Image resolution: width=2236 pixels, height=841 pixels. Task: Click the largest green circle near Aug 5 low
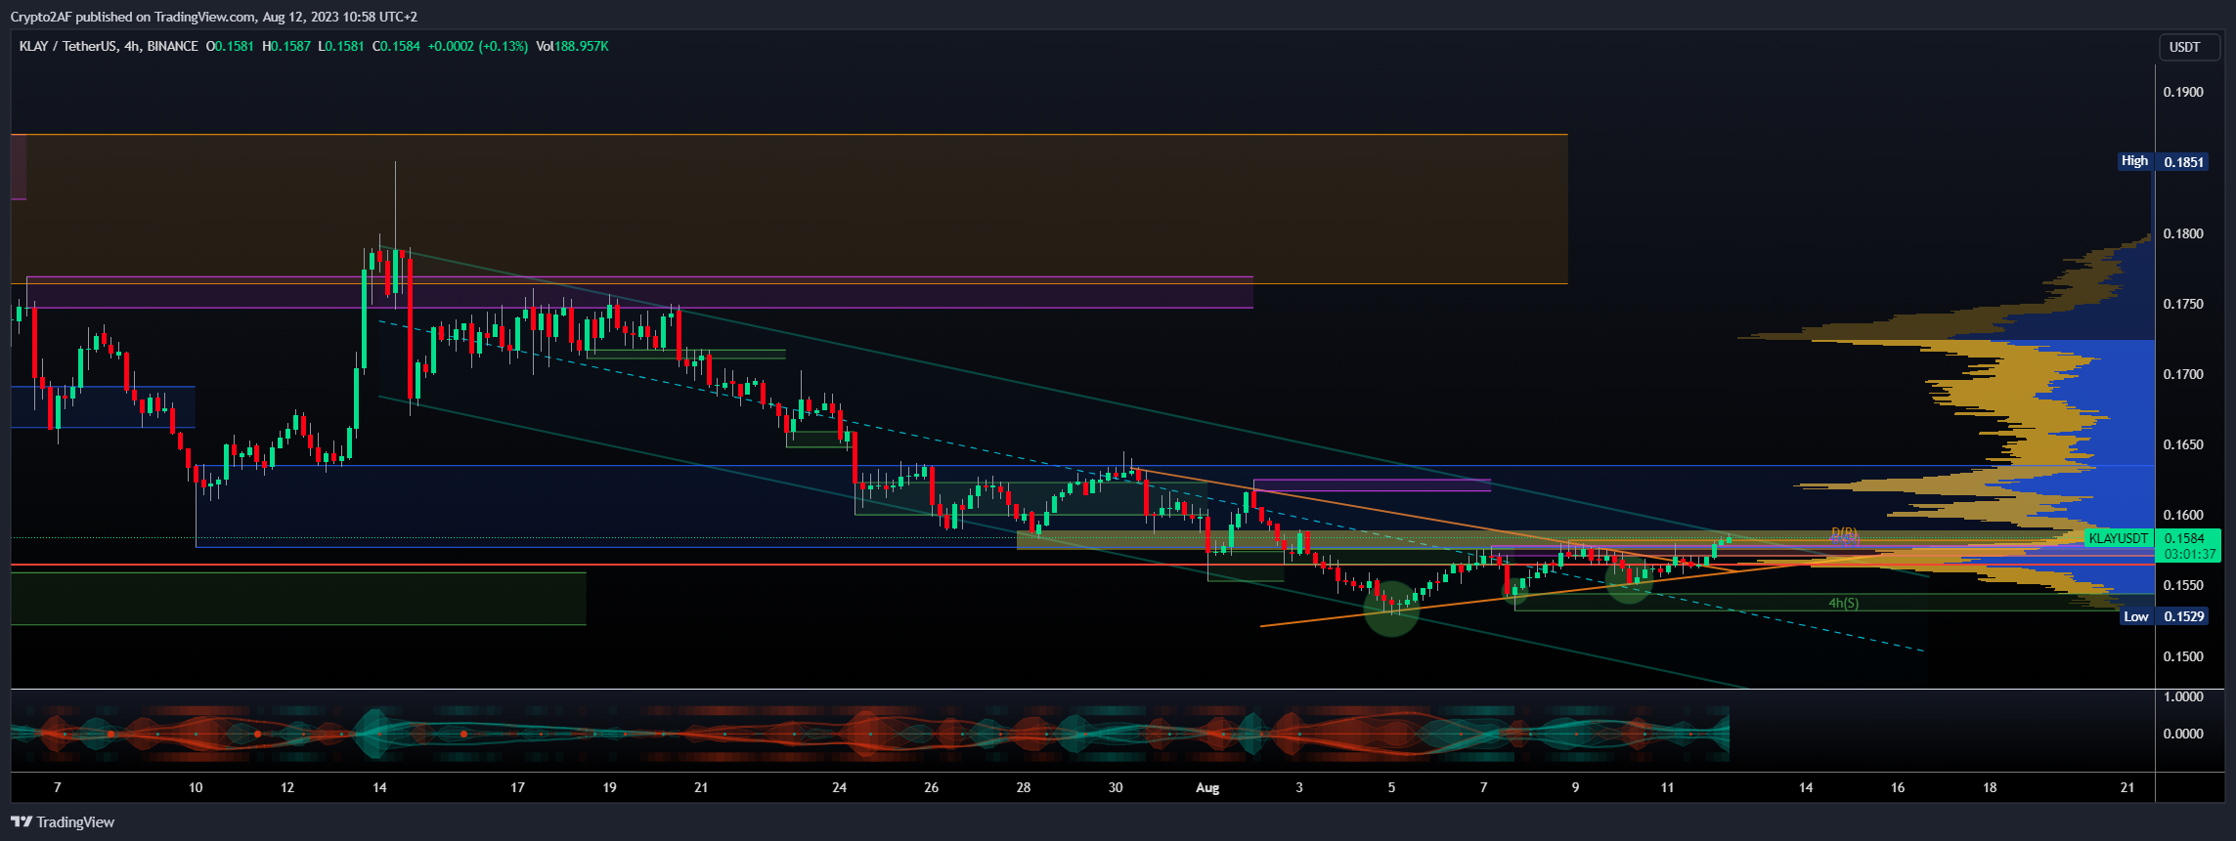1391,608
